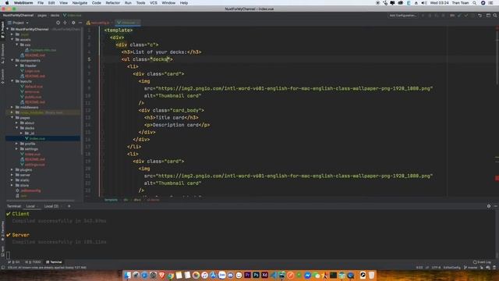This screenshot has width=499, height=281.
Task: Click the Client compiled status line in terminal
Action: tap(59, 221)
